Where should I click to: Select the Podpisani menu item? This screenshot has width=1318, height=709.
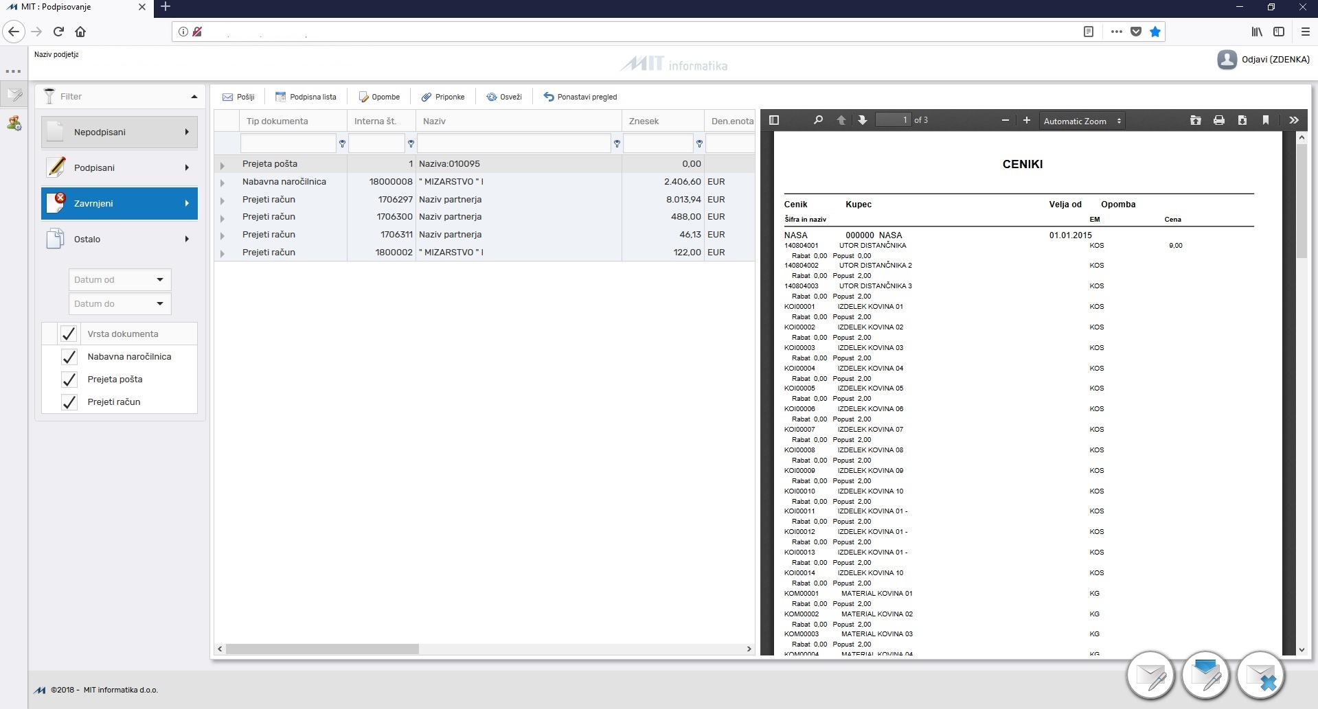coord(120,168)
